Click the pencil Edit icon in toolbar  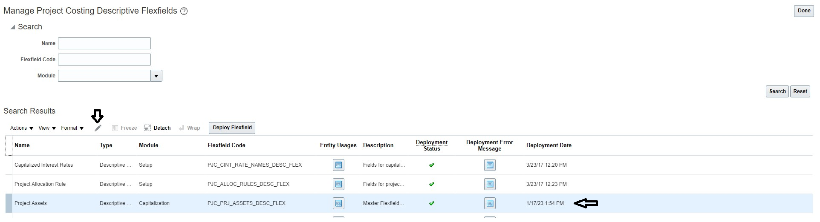pyautogui.click(x=98, y=128)
